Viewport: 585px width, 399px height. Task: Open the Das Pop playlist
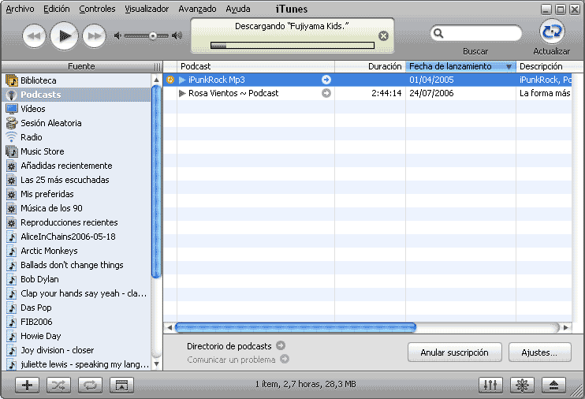76,308
